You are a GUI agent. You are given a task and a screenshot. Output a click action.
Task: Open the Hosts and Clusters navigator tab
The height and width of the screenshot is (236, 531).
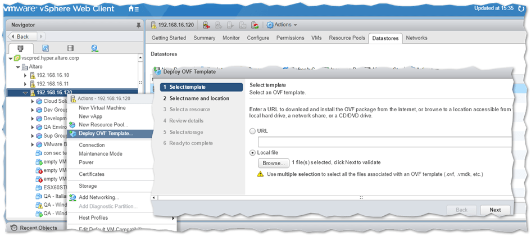[20, 48]
